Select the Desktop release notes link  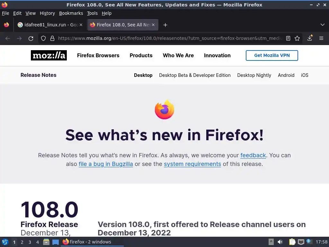143,75
